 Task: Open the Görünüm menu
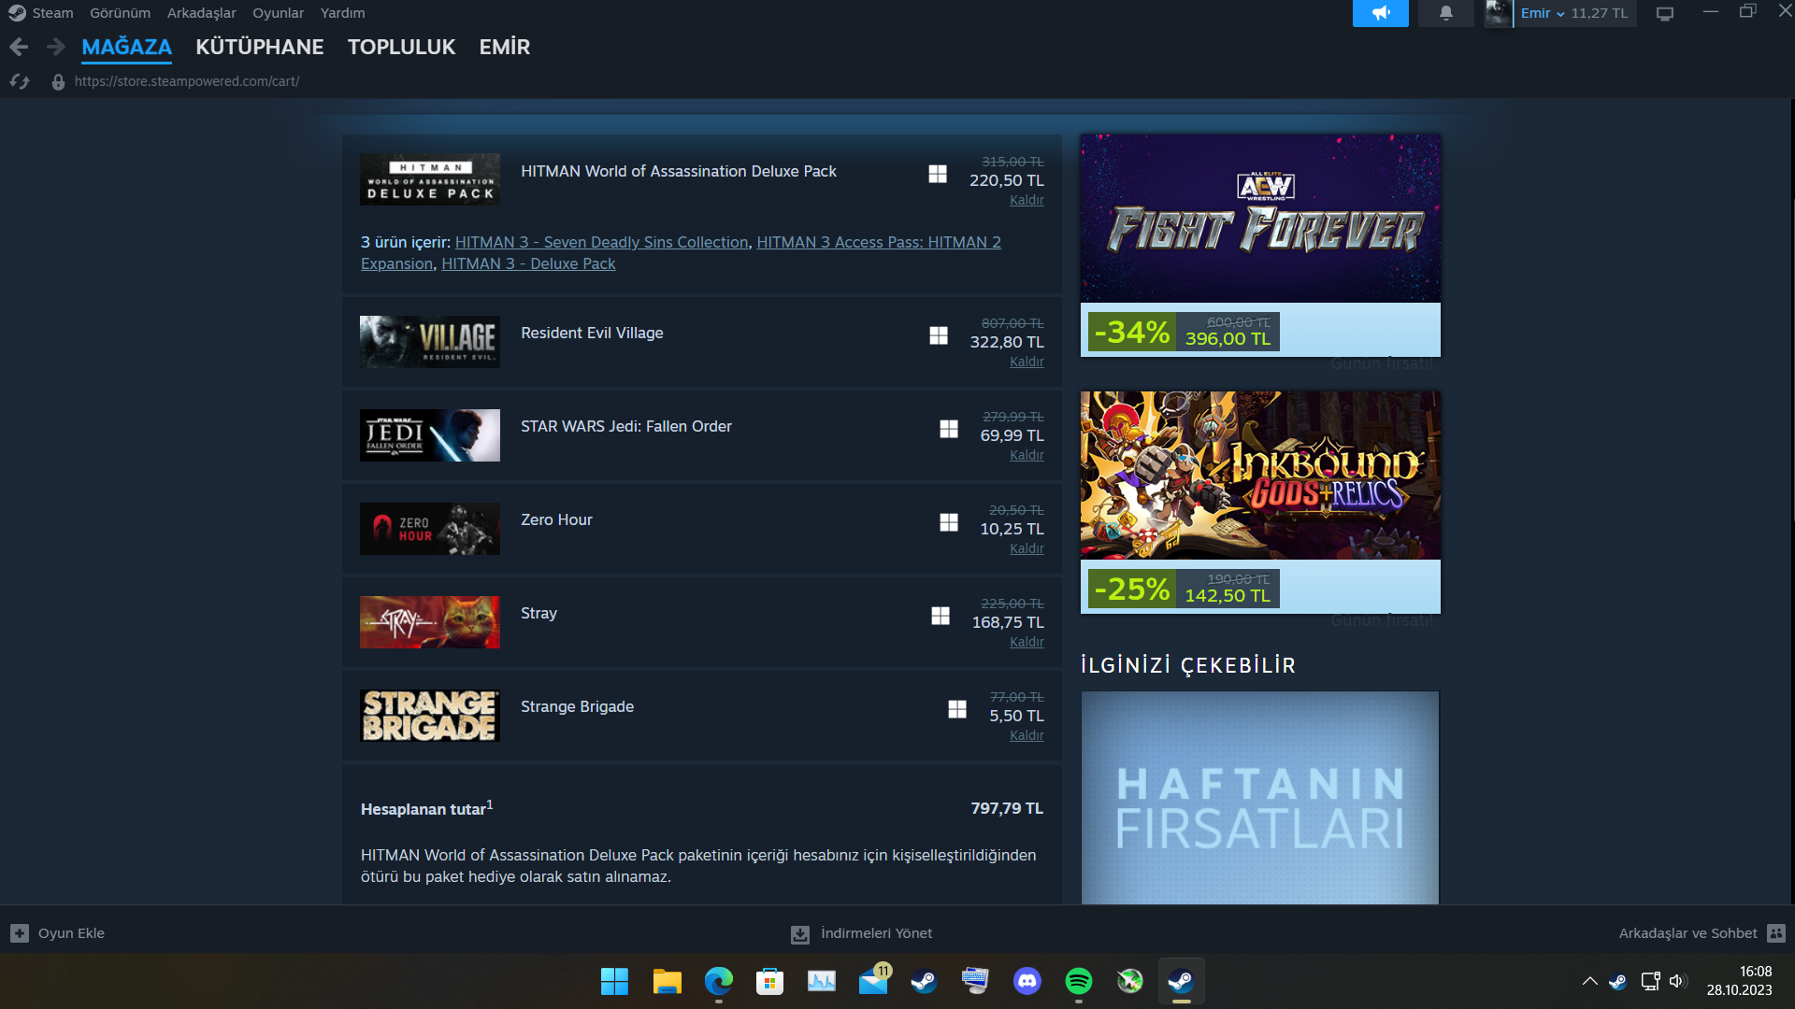pos(120,13)
